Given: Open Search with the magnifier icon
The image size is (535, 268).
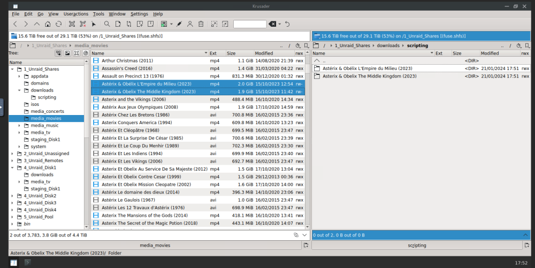Looking at the screenshot, I should 107,24.
